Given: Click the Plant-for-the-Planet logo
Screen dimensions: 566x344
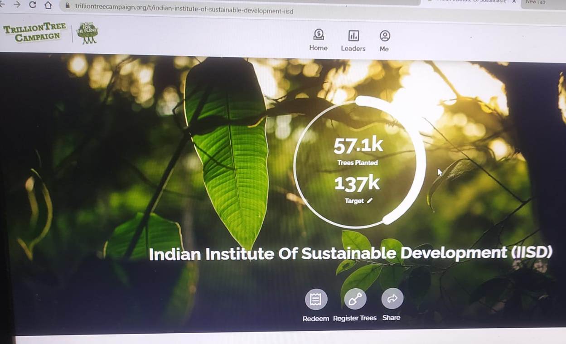Looking at the screenshot, I should tap(87, 34).
